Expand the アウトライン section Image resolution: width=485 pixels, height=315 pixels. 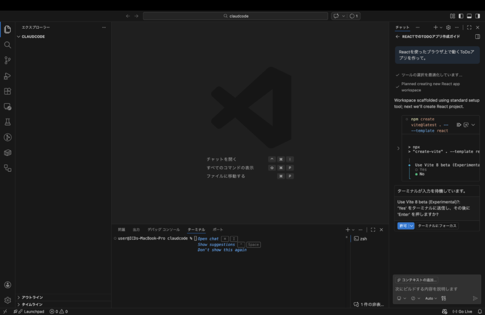click(32, 297)
